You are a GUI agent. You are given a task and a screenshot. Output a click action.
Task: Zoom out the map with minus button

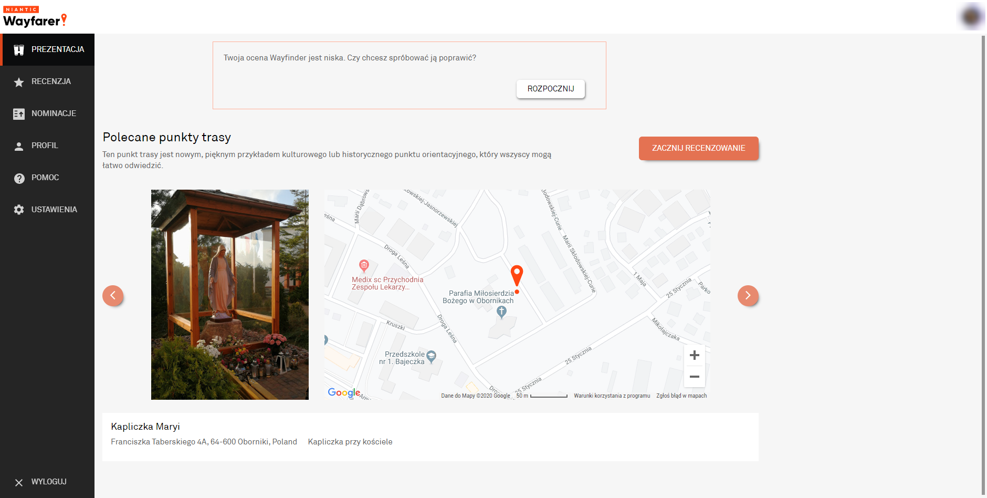pyautogui.click(x=694, y=377)
